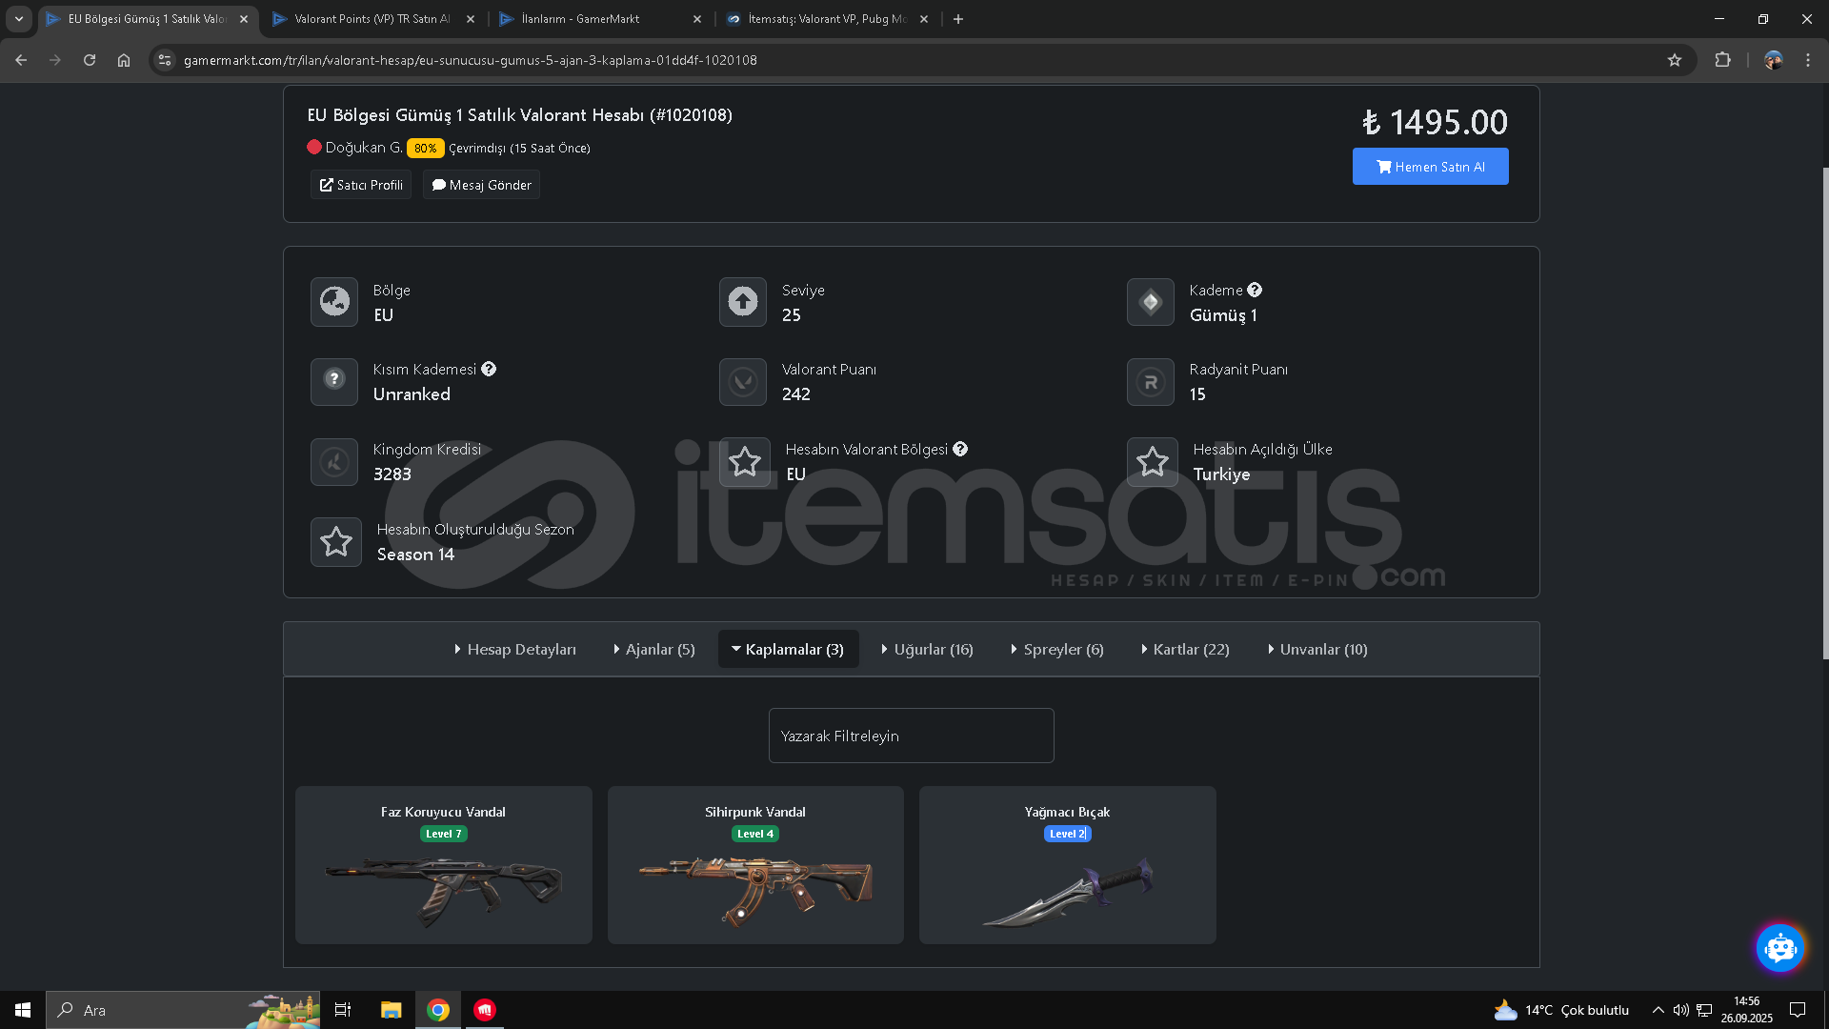The height and width of the screenshot is (1029, 1829).
Task: Open the browser extensions puzzle icon
Action: (x=1722, y=60)
